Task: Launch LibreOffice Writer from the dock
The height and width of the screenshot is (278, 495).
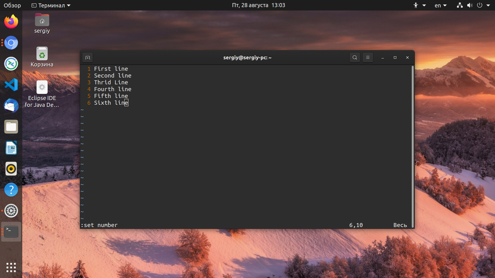Action: pos(11,148)
